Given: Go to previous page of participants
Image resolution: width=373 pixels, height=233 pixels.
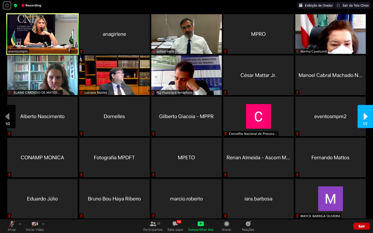Looking at the screenshot, I should point(8,116).
